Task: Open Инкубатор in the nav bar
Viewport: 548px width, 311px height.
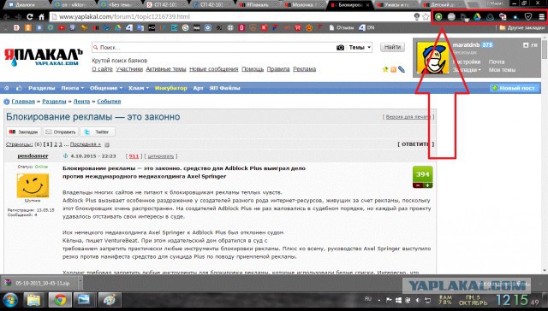Action: (x=171, y=88)
